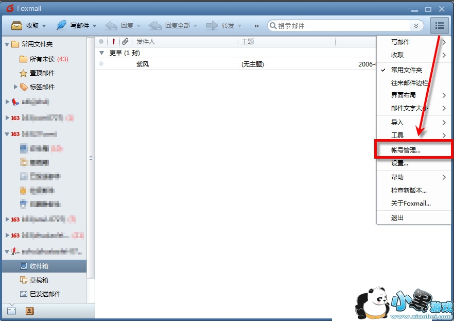Open 回复全部 dropdown arrow
454x321 pixels.
[195, 26]
